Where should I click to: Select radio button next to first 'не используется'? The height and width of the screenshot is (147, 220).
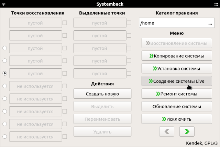(4, 86)
